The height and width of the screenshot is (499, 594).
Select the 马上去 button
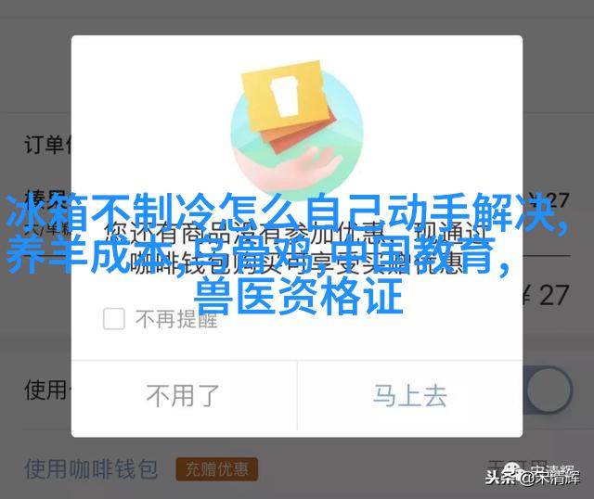pos(410,396)
